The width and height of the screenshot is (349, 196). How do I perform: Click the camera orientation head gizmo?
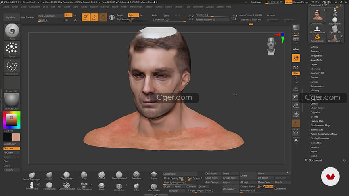[x=271, y=46]
